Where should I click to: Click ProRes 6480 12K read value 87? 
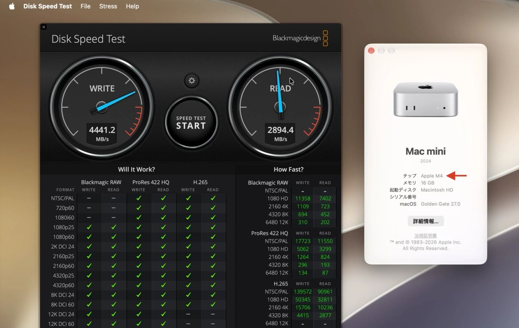pos(325,273)
